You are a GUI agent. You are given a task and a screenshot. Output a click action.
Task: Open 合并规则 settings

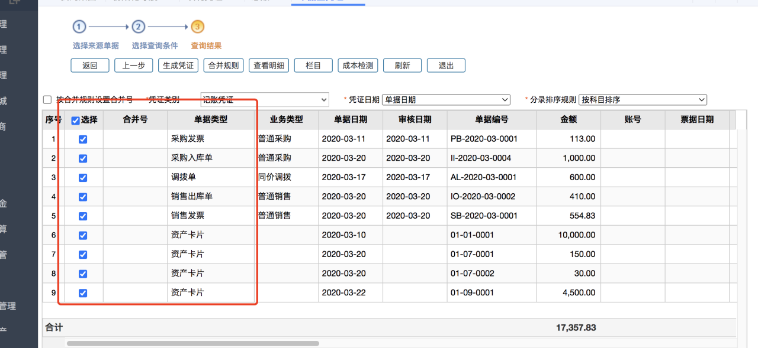pyautogui.click(x=223, y=66)
